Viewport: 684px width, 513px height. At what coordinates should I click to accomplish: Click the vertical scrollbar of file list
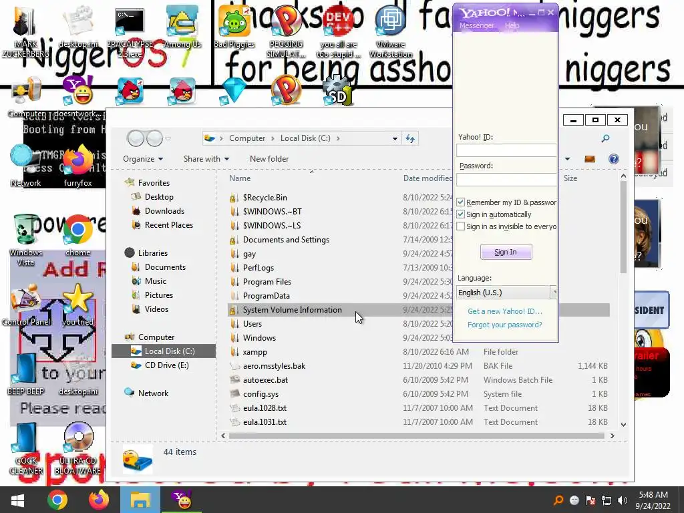pyautogui.click(x=623, y=227)
